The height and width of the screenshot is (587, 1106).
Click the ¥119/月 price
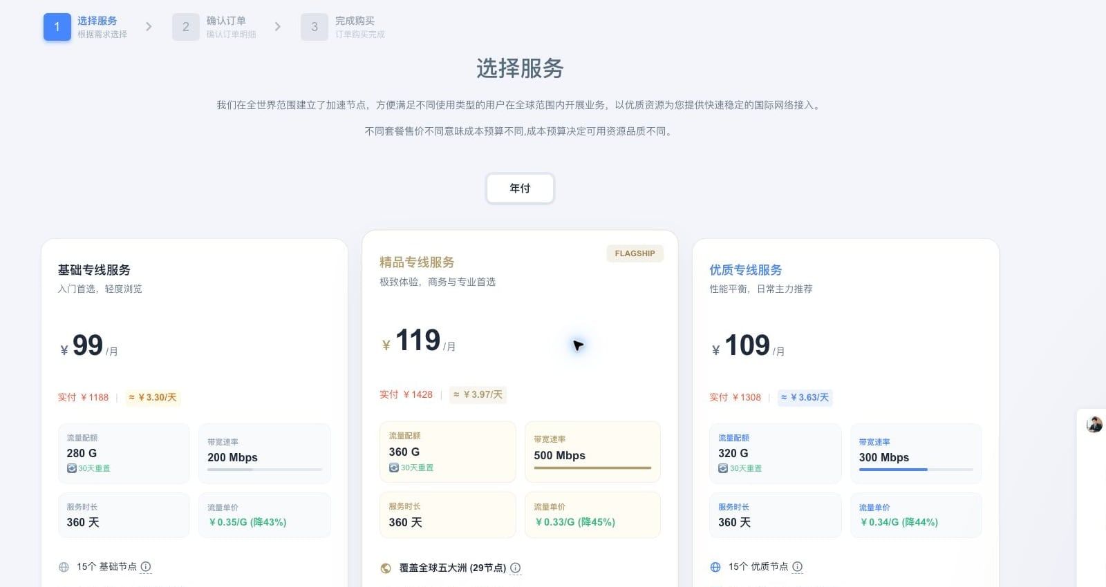[418, 340]
